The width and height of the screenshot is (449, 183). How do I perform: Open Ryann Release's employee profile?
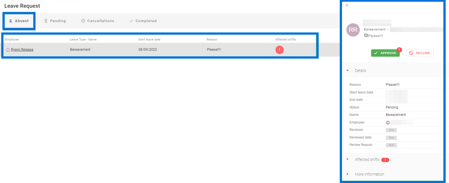[21, 49]
